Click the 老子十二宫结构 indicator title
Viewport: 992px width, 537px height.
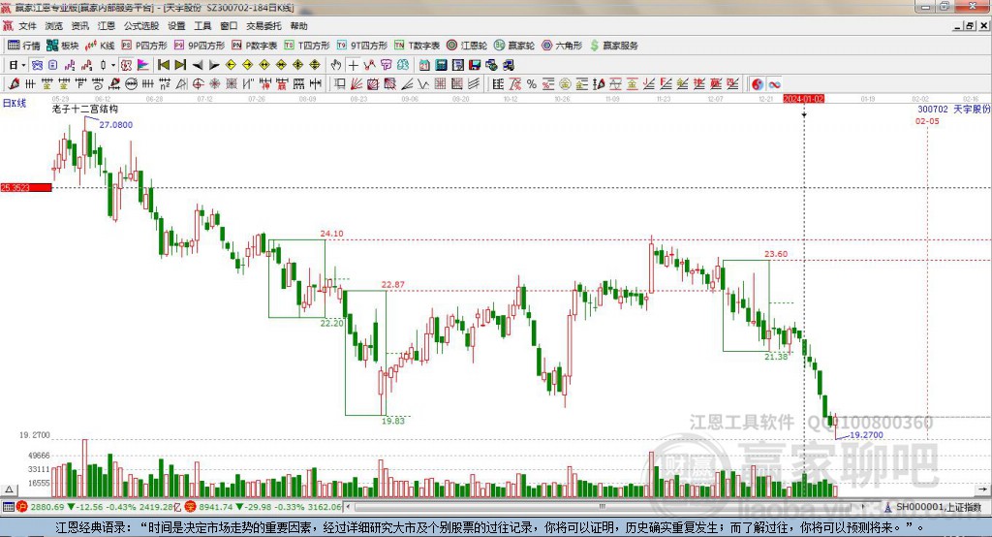tap(85, 109)
